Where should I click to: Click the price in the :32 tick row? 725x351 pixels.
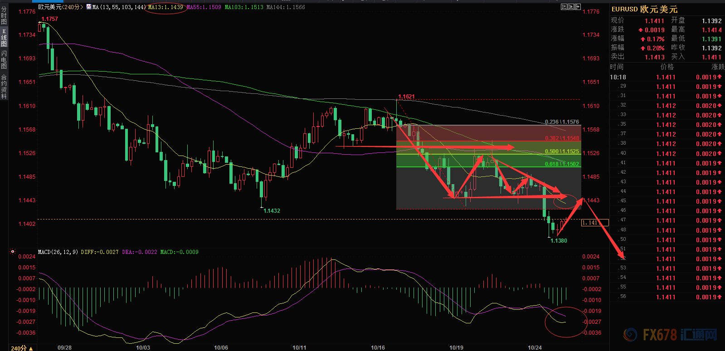tap(666, 106)
